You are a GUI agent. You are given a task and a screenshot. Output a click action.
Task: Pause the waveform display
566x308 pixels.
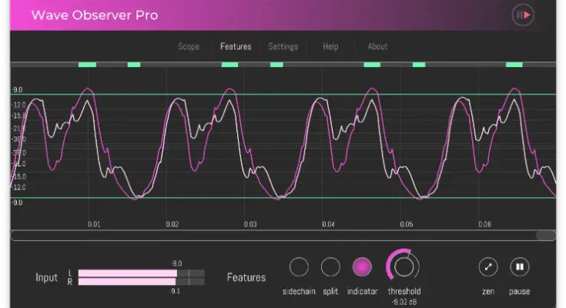519,267
